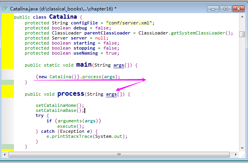Click the true value on useNaming line
Screen dimensions: 248x163
click(111, 53)
